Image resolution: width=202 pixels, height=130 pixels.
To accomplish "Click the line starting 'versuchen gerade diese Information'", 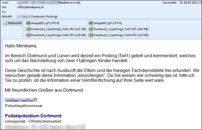I will [x=100, y=75].
